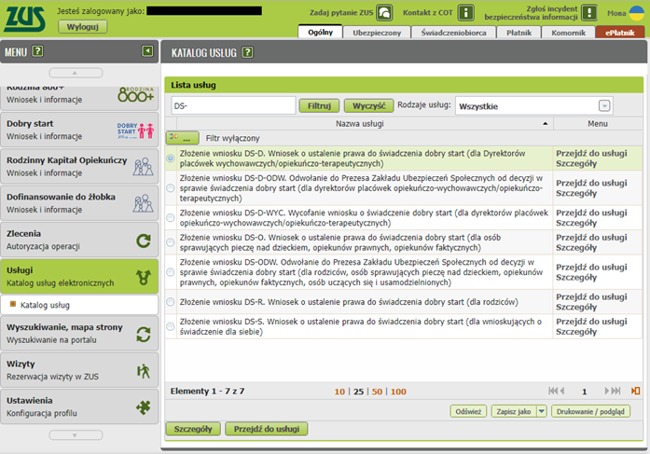Viewport: 650px width, 454px height.
Task: Select the DS-D-ODW row radio button
Action: (171, 187)
